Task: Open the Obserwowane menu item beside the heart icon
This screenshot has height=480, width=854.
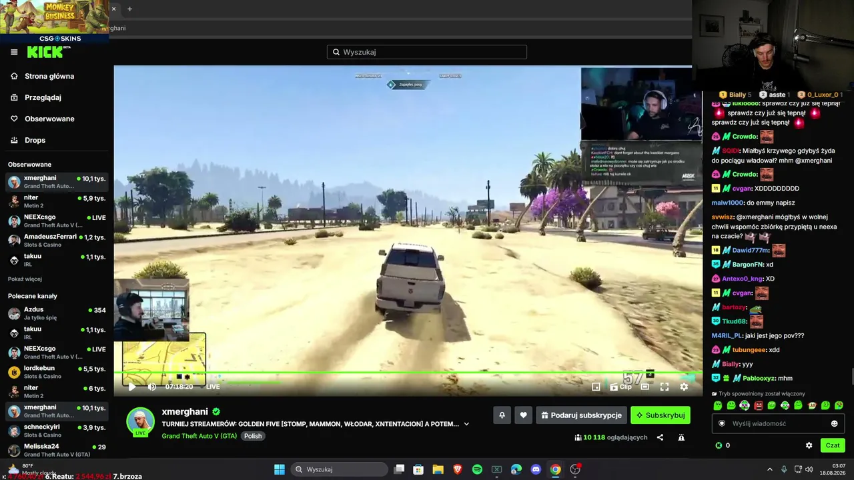Action: [49, 119]
